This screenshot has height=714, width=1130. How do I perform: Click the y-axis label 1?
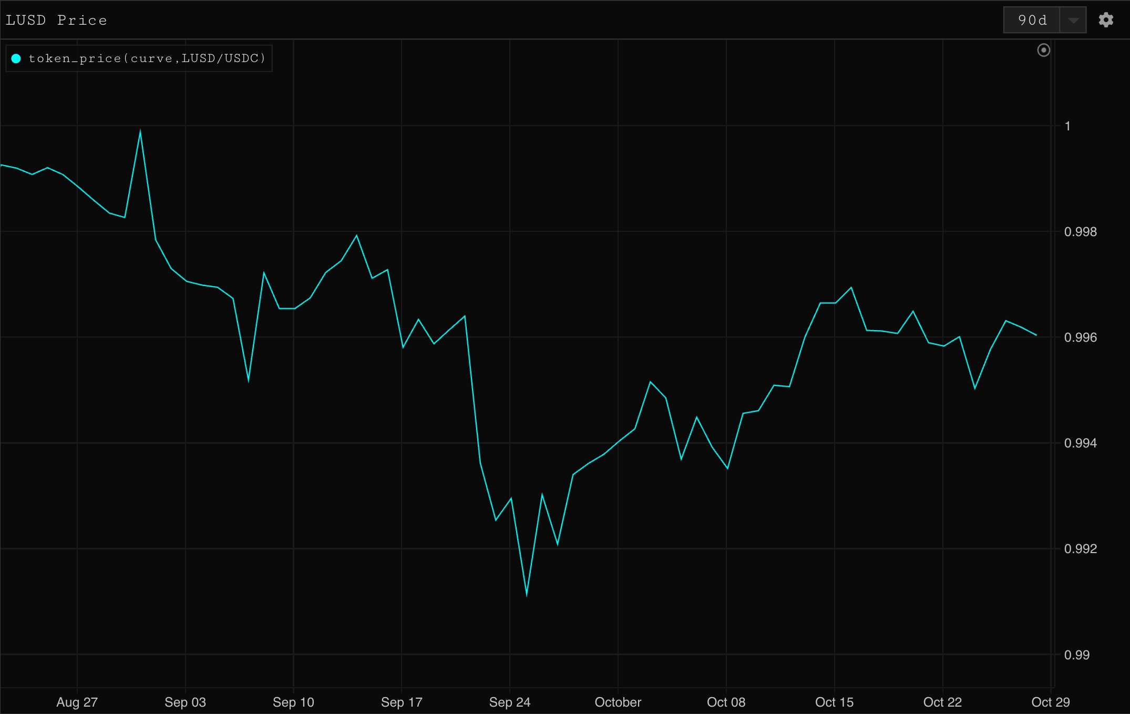pos(1067,126)
